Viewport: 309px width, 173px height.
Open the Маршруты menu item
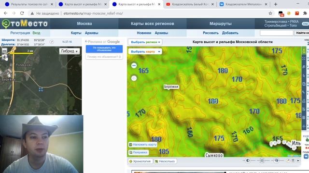click(x=220, y=24)
